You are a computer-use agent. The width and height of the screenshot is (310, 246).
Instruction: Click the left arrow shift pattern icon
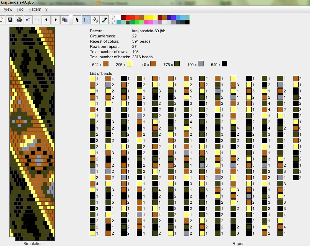tap(46, 20)
